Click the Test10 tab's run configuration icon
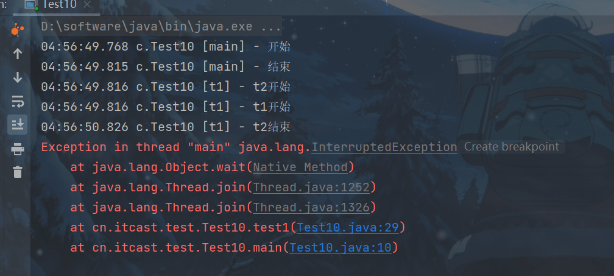614x276 pixels. (30, 4)
